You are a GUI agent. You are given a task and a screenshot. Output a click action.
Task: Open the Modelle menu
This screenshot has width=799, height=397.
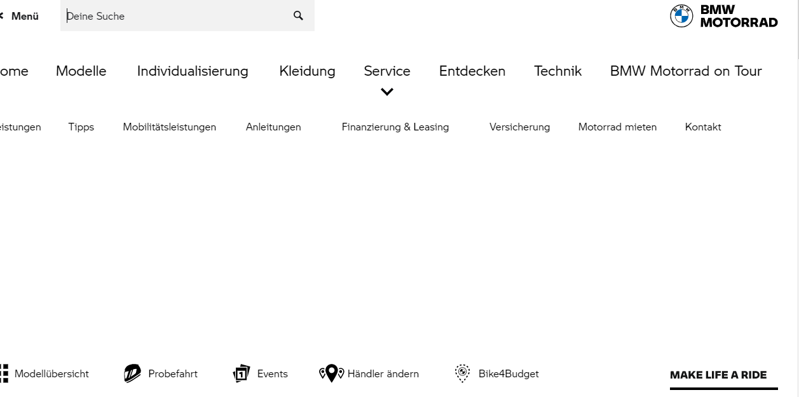(x=81, y=71)
